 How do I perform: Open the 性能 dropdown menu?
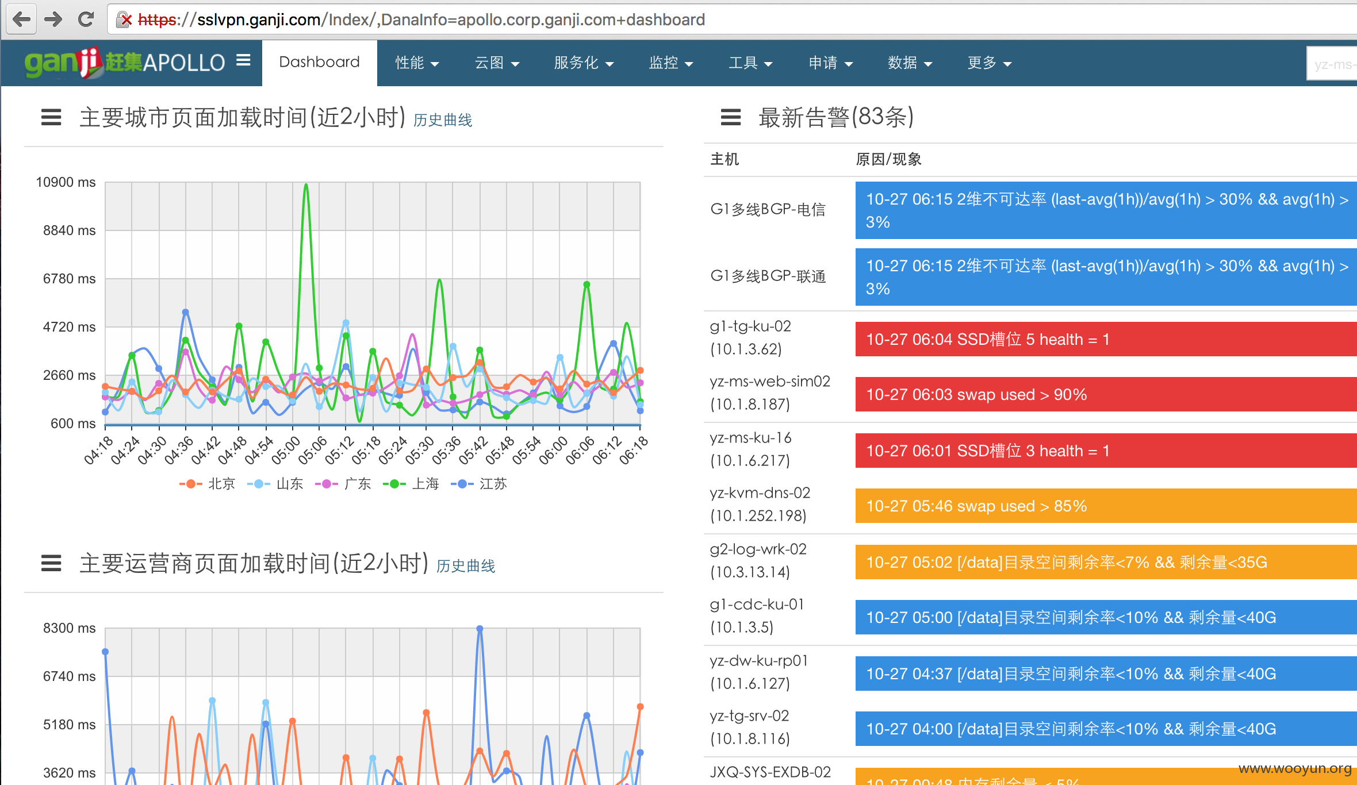tap(417, 63)
